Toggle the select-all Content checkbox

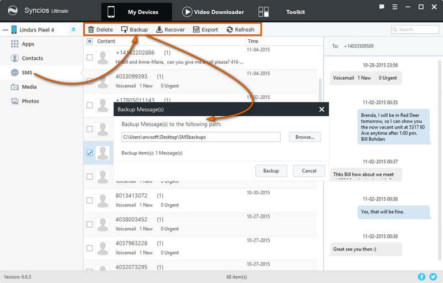coord(90,41)
